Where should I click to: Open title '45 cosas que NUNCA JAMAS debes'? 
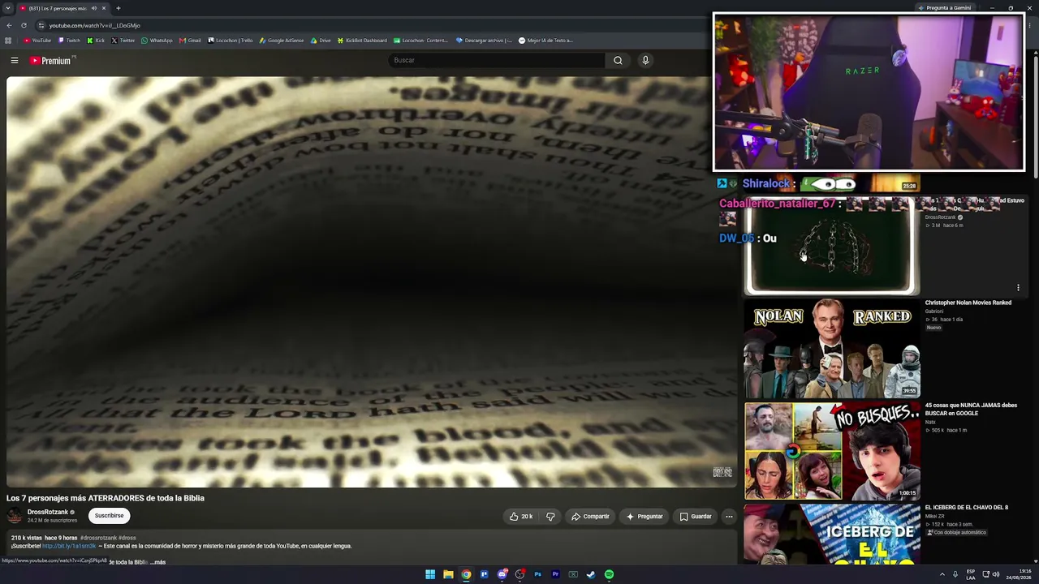coord(971,410)
